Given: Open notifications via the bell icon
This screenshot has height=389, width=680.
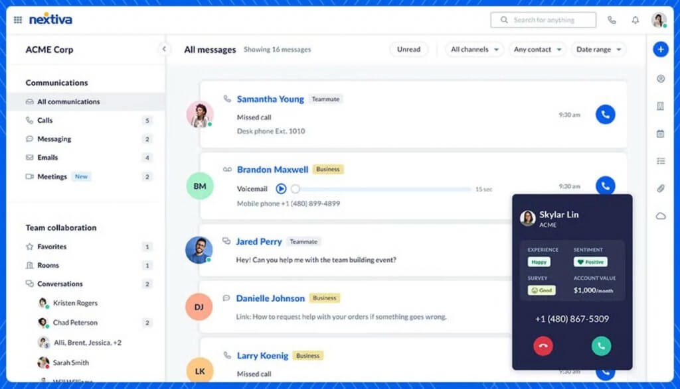Looking at the screenshot, I should coord(636,19).
